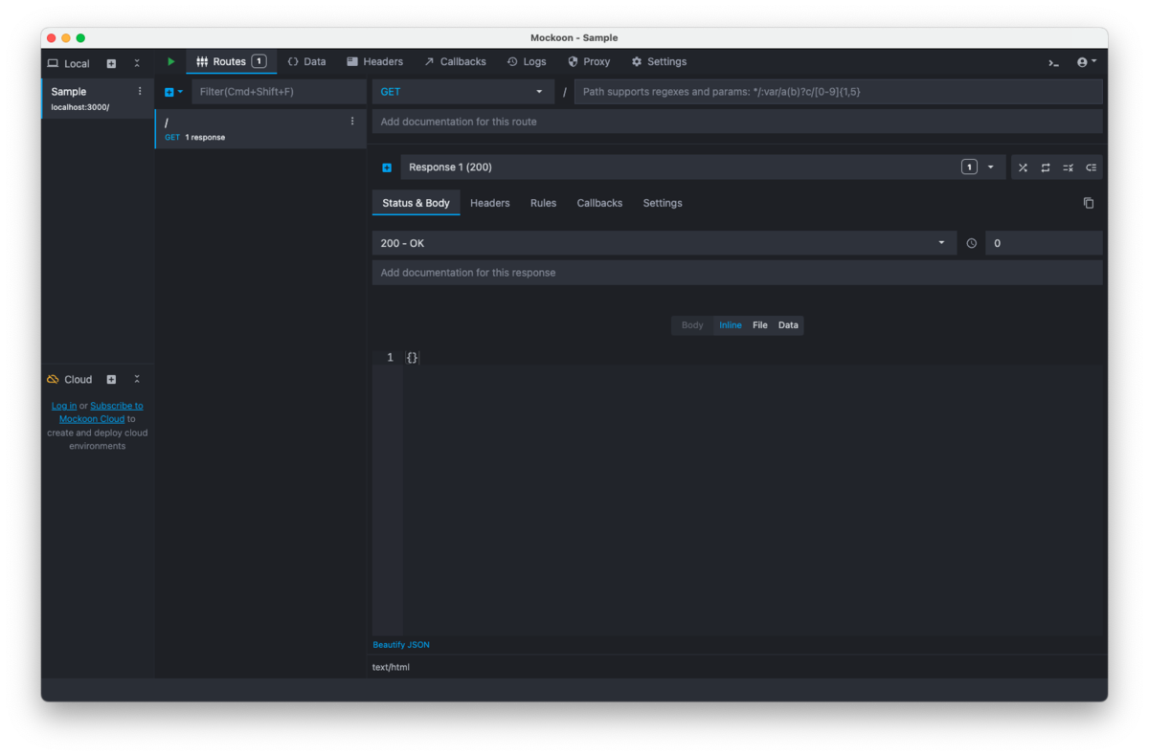Select the Sample environment

click(97, 99)
